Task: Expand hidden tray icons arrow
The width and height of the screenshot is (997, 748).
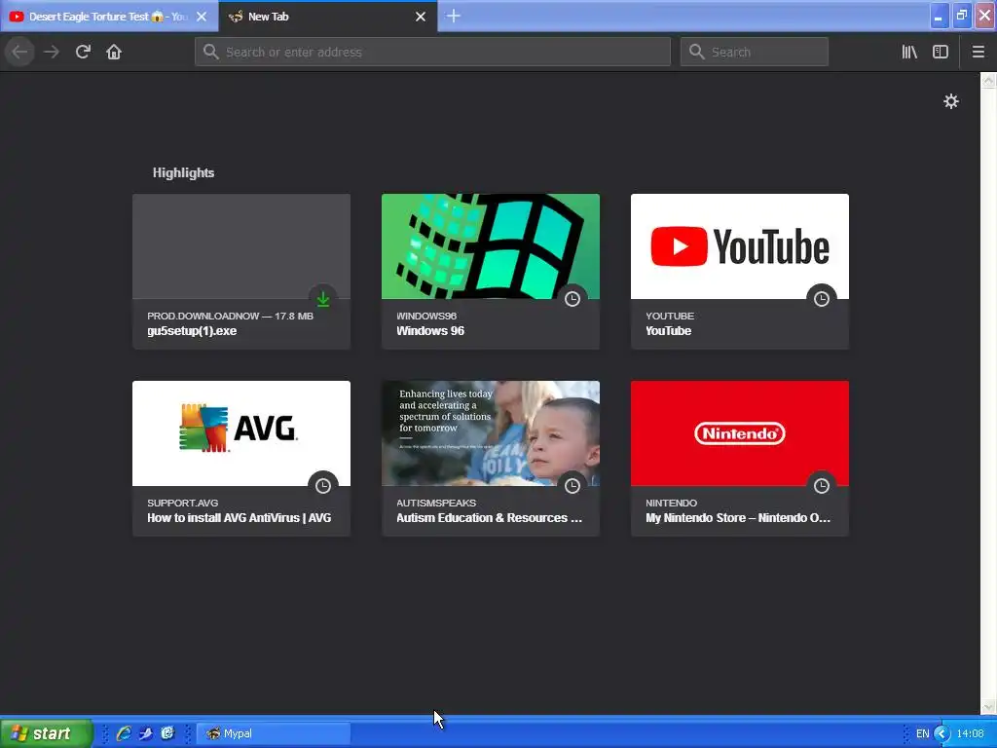Action: pos(942,733)
